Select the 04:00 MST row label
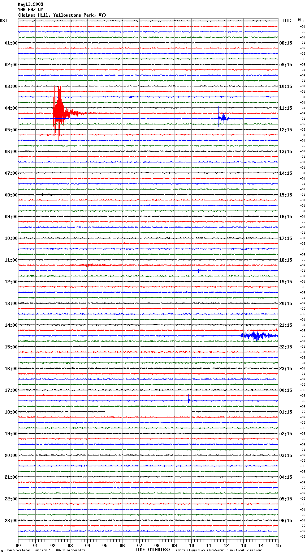 11,108
